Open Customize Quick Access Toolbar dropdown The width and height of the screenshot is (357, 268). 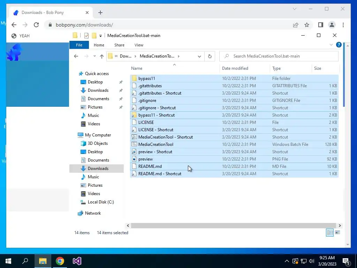pos(100,36)
